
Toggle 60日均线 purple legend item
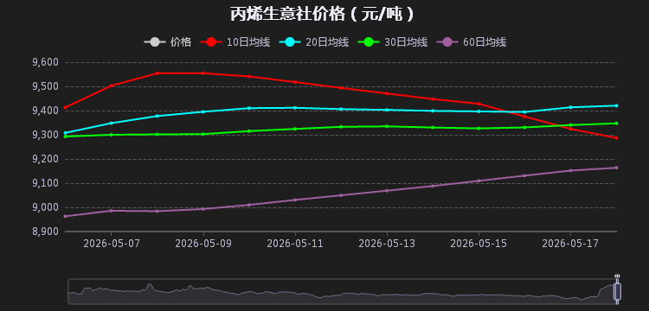tap(472, 42)
